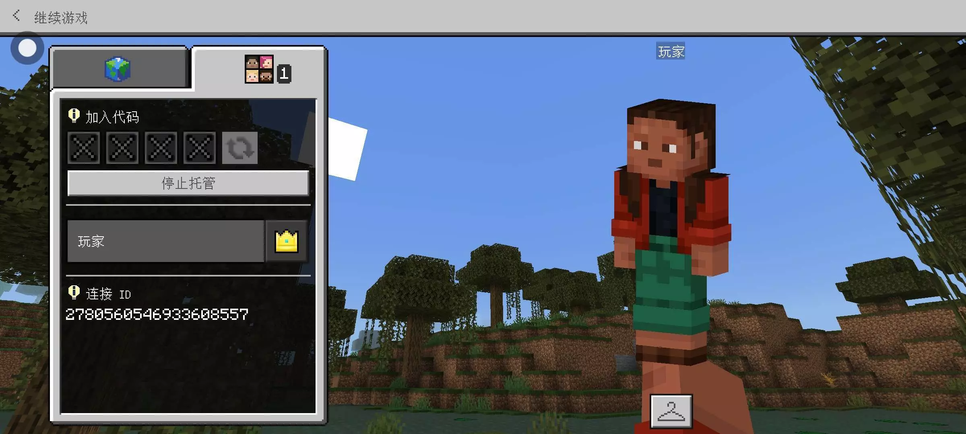Click the player count badge showing 1
The image size is (966, 434).
point(284,74)
